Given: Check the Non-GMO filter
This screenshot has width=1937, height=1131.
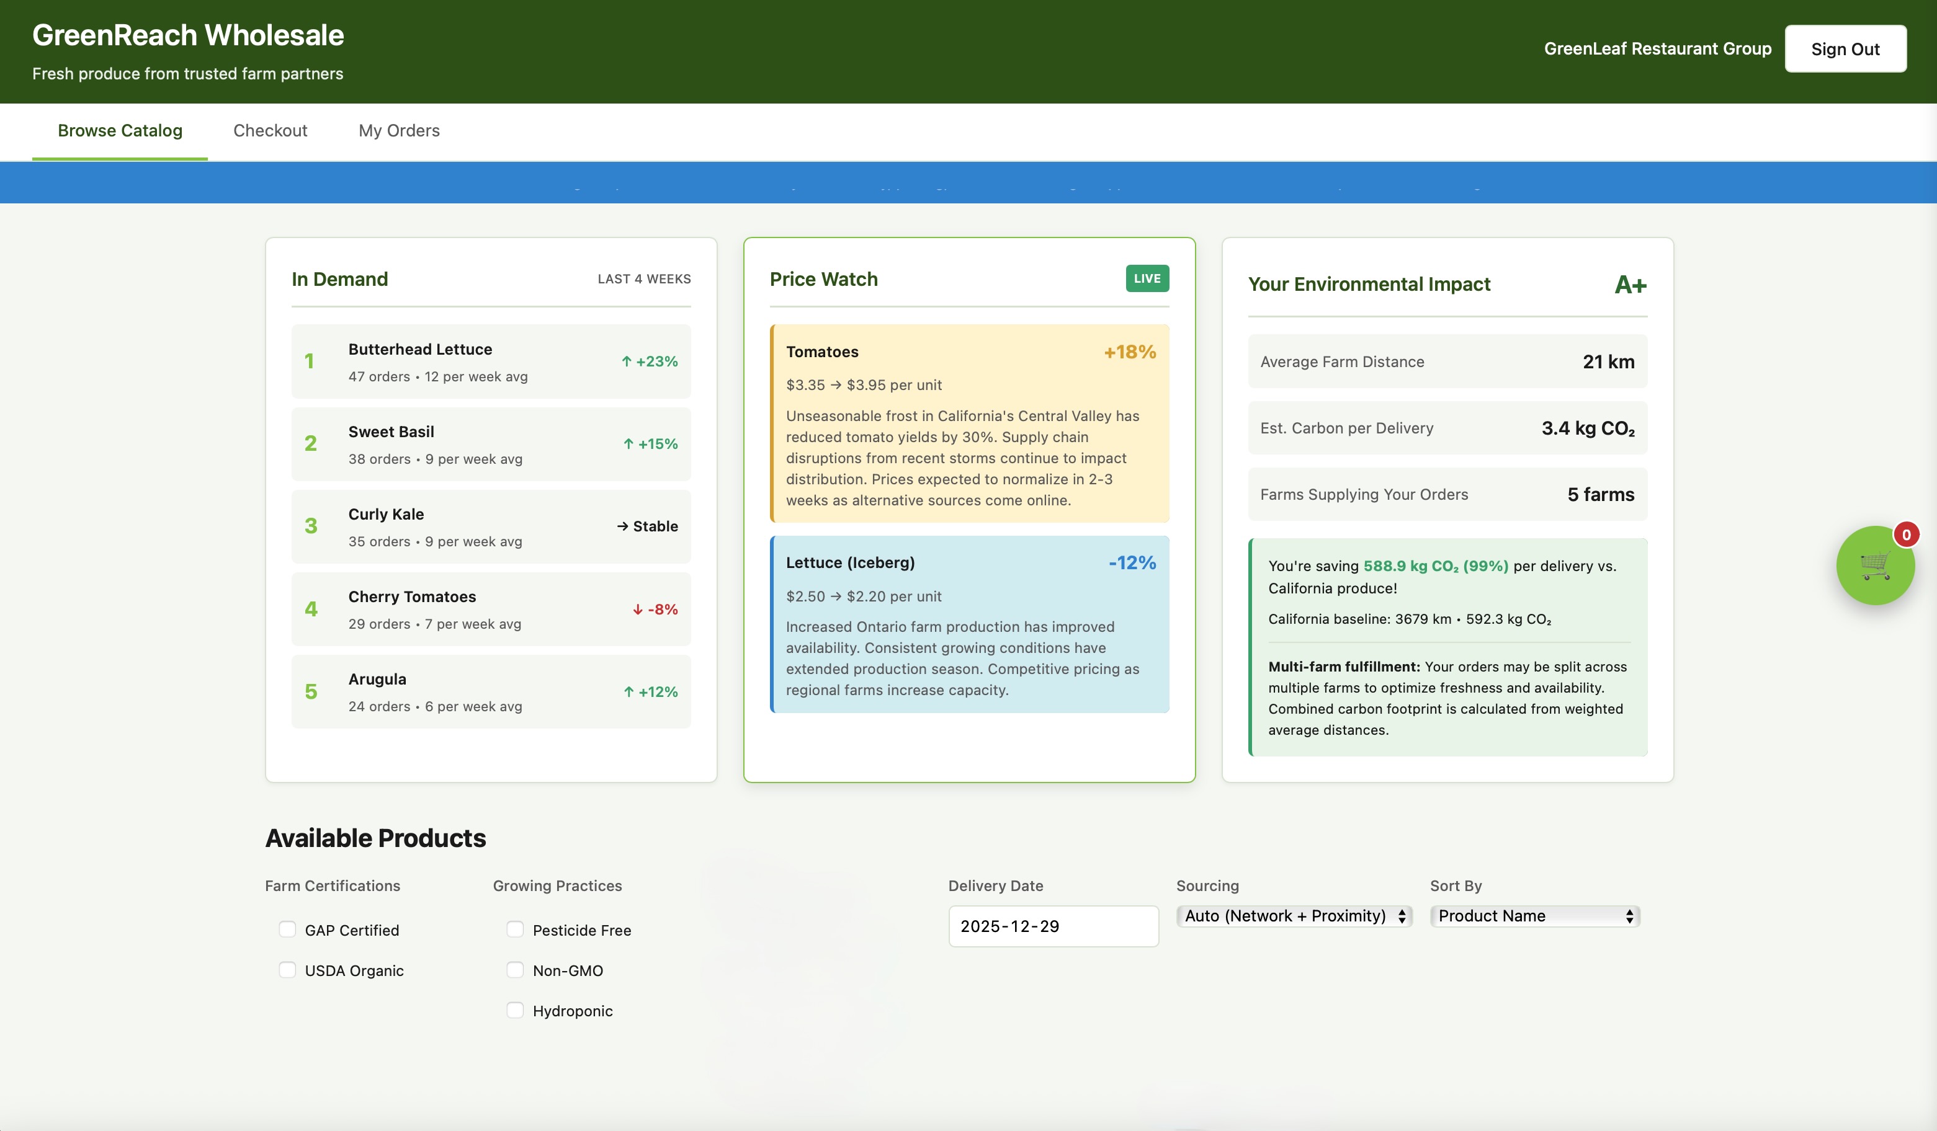Looking at the screenshot, I should click(515, 970).
